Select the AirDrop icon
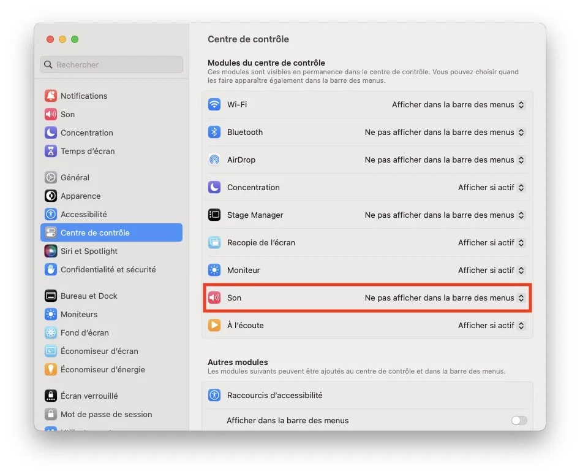Screen dimensions: 580x476 (x=214, y=159)
